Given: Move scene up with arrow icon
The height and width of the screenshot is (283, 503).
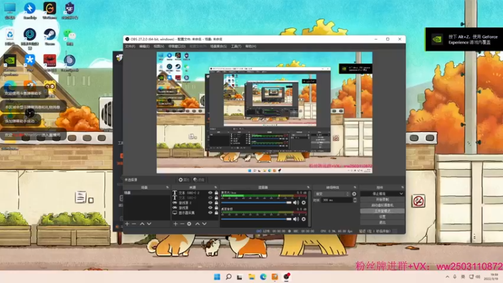Looking at the screenshot, I should (142, 224).
